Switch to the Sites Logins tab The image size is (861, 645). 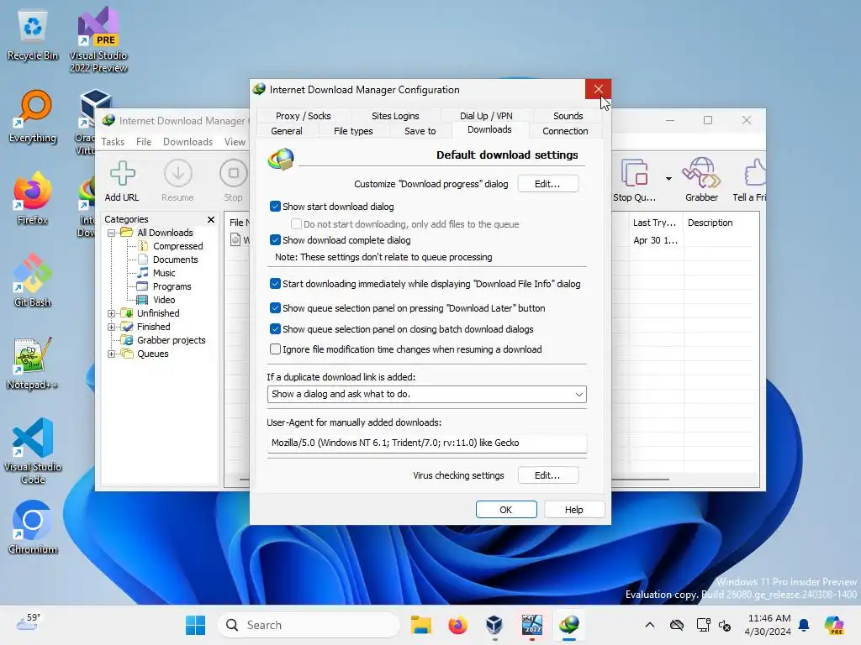point(395,116)
